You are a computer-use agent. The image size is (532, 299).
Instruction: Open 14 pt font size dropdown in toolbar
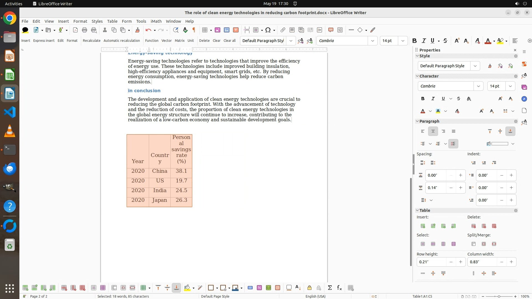(x=403, y=41)
